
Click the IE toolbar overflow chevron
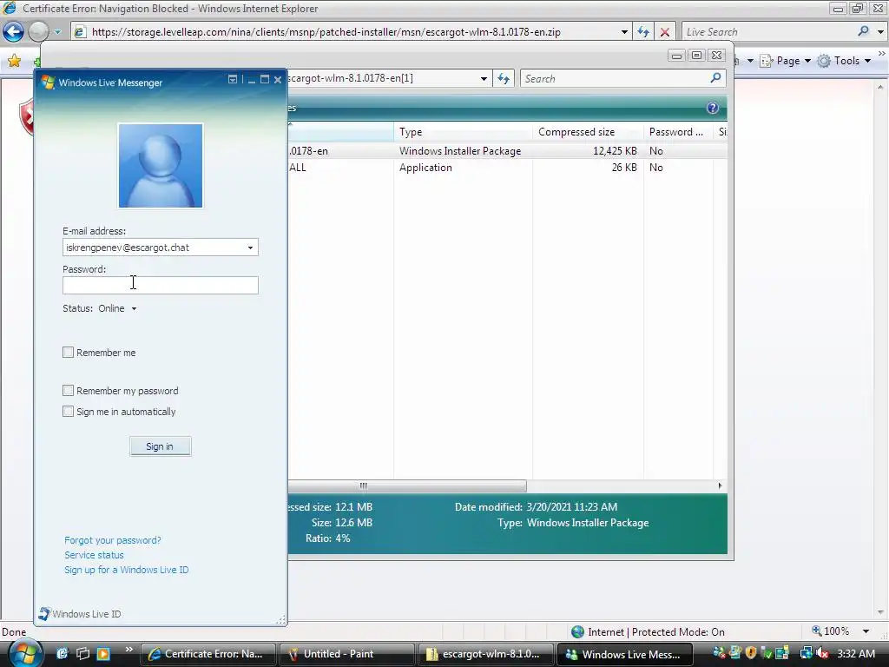pyautogui.click(x=882, y=53)
